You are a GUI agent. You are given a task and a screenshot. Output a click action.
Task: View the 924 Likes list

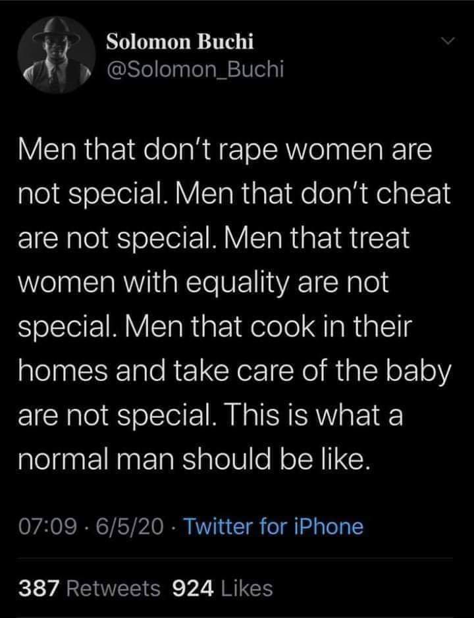tap(222, 588)
